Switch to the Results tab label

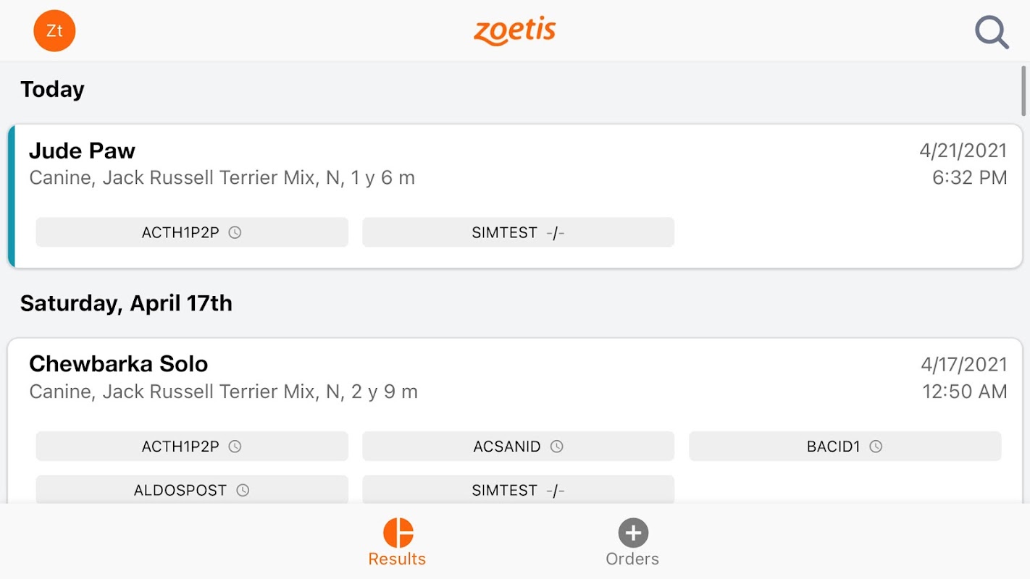397,559
